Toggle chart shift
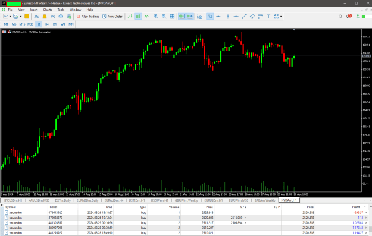The width and height of the screenshot is (372, 236). tap(190, 17)
